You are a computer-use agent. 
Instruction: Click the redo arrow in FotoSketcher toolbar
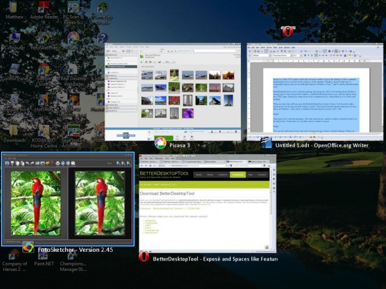tap(32, 163)
